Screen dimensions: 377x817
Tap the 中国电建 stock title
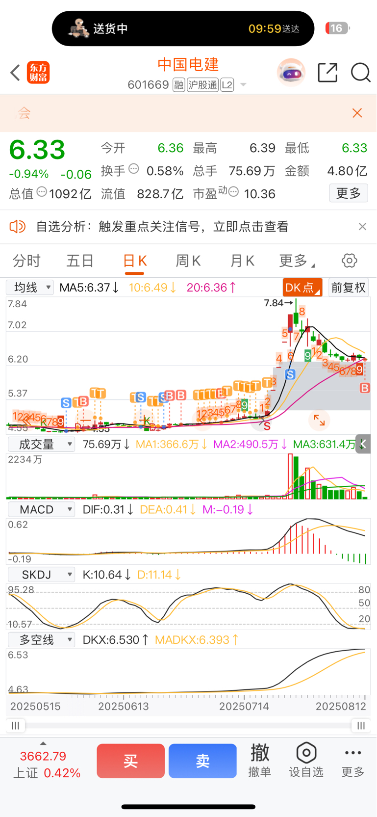point(188,64)
